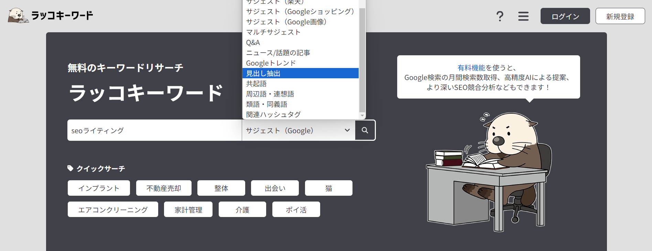The image size is (652, 251).
Task: Select サジェスト（Googleショッピング） option
Action: tap(301, 12)
